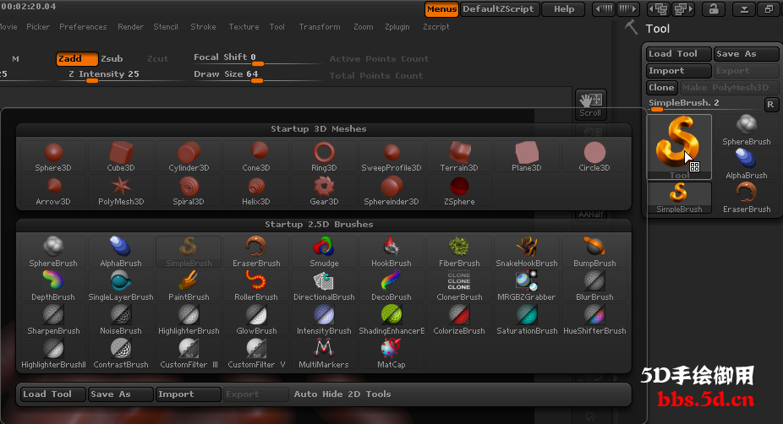783x424 pixels.
Task: Choose the Arrow3D mesh
Action: (53, 191)
